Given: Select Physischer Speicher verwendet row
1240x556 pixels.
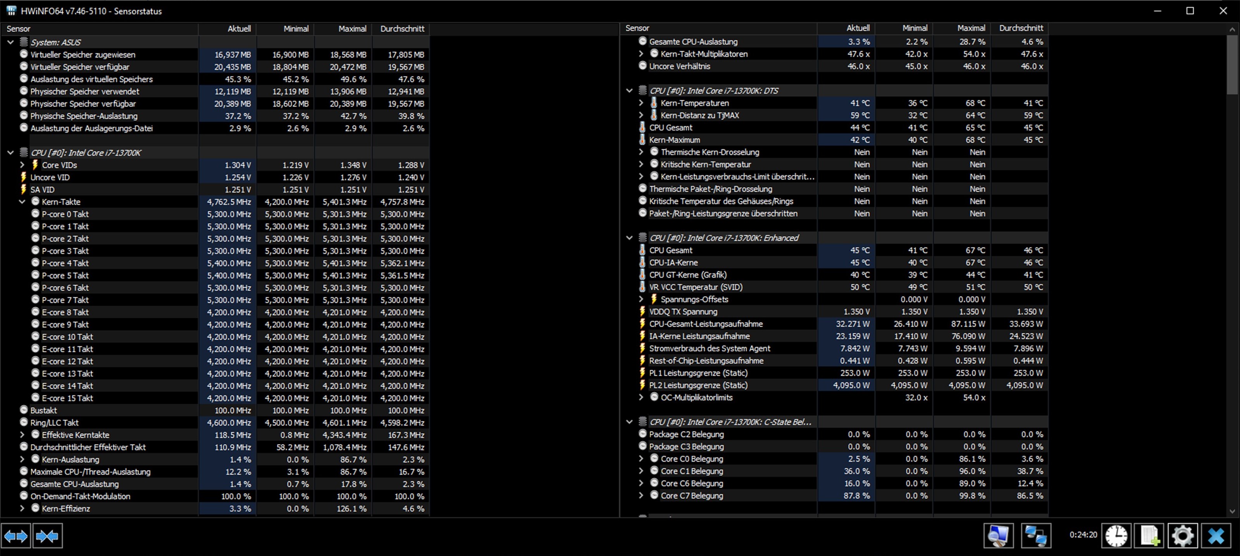Looking at the screenshot, I should (x=215, y=91).
